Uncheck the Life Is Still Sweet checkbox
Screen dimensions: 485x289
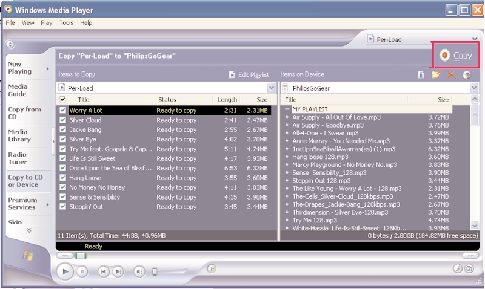coord(62,158)
